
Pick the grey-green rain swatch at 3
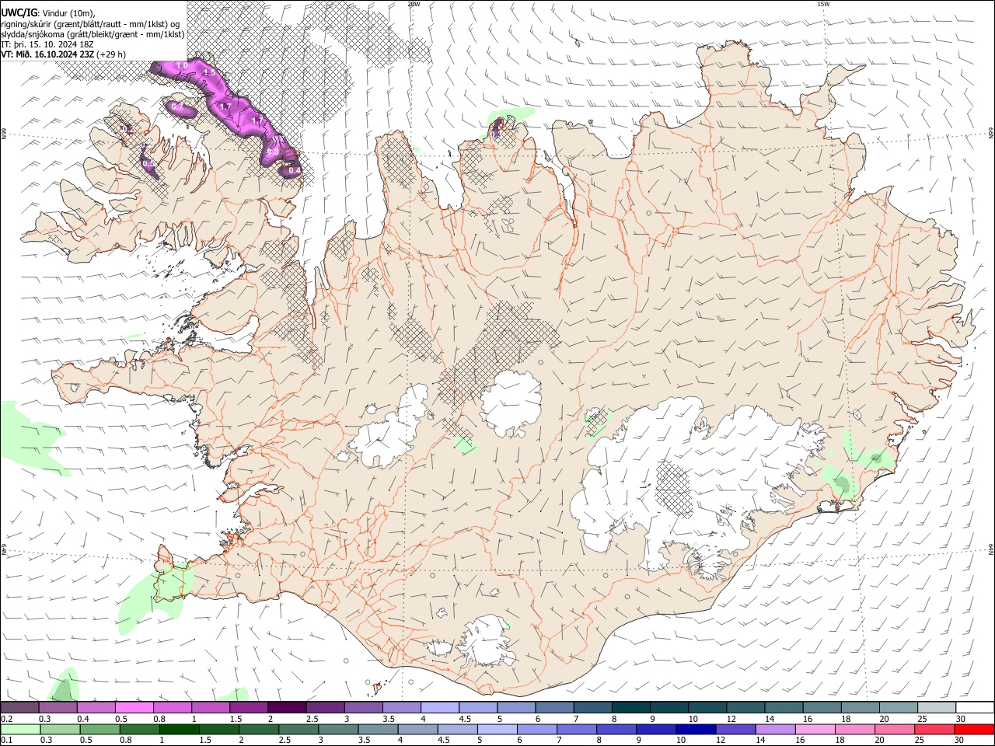338,729
